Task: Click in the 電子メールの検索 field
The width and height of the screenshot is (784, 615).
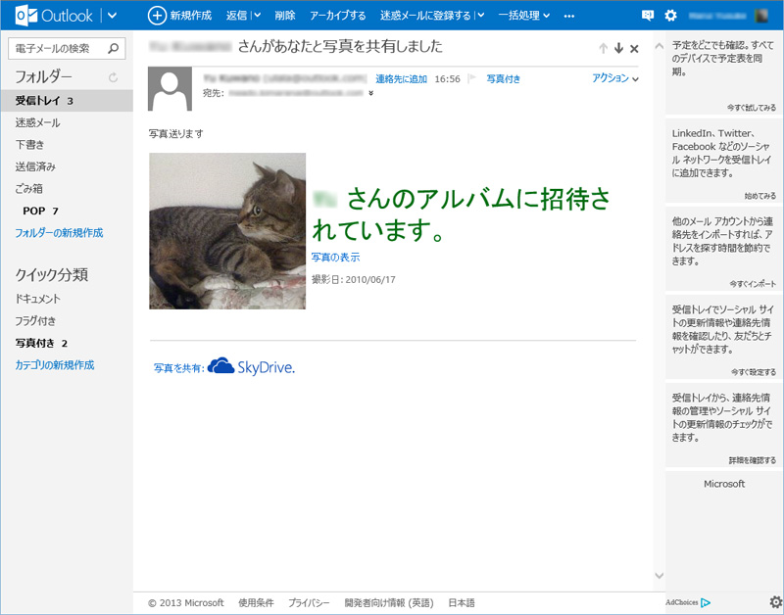Action: click(57, 48)
